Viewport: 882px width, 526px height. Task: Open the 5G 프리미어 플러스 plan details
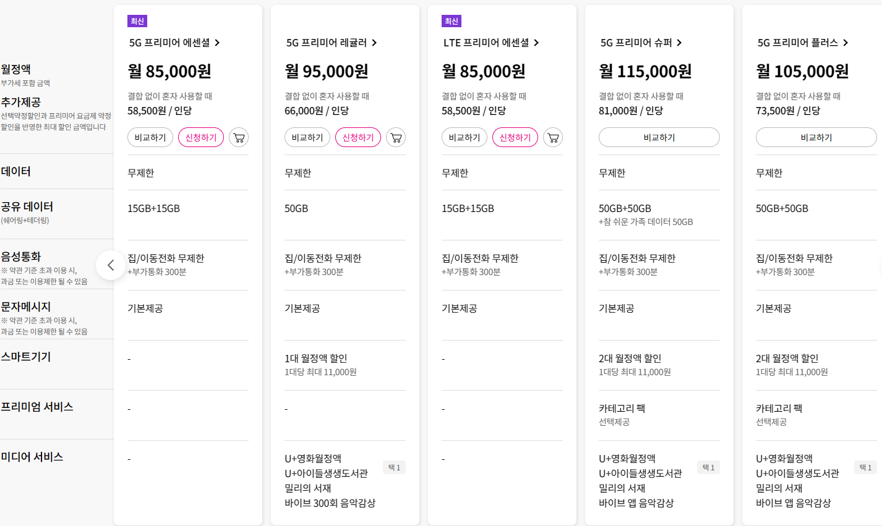click(803, 43)
